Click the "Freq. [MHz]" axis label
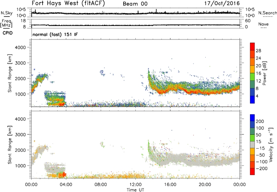The width and height of the screenshot is (277, 192). click(6, 23)
